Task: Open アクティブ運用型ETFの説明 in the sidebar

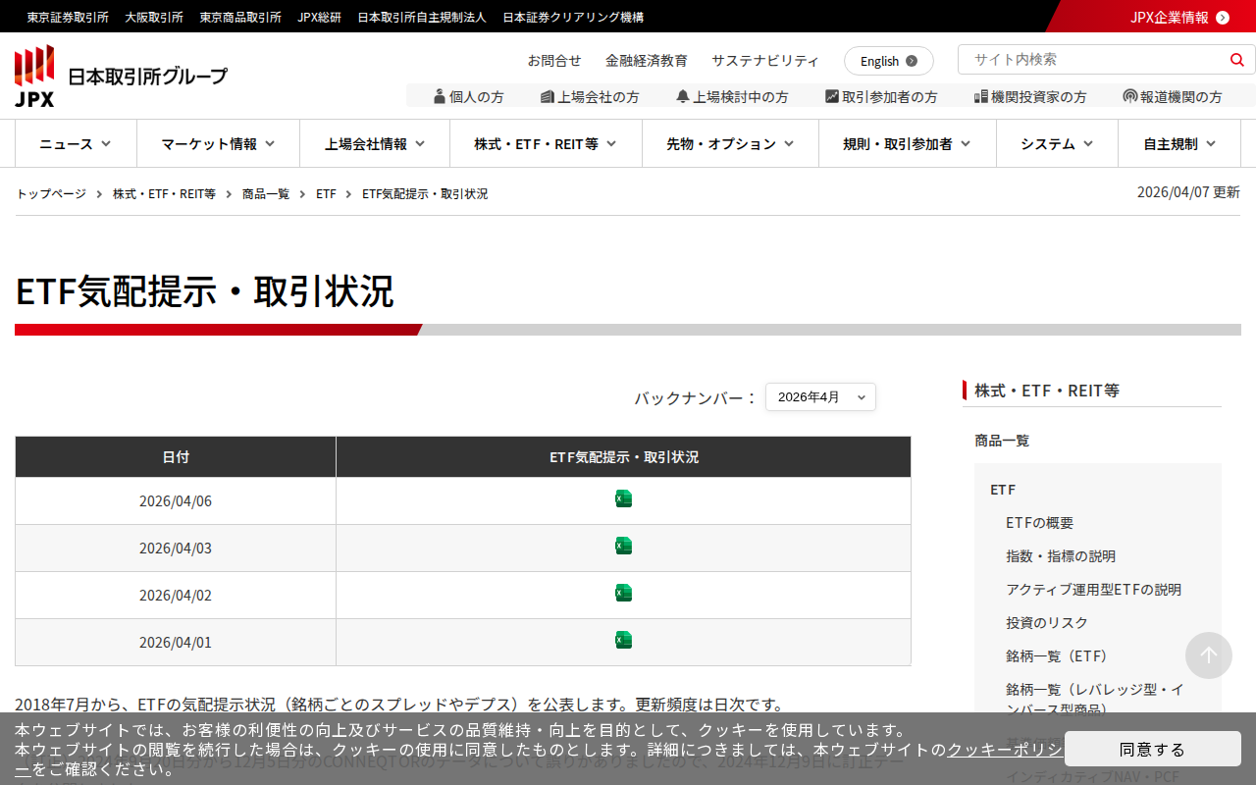Action: coord(1094,590)
